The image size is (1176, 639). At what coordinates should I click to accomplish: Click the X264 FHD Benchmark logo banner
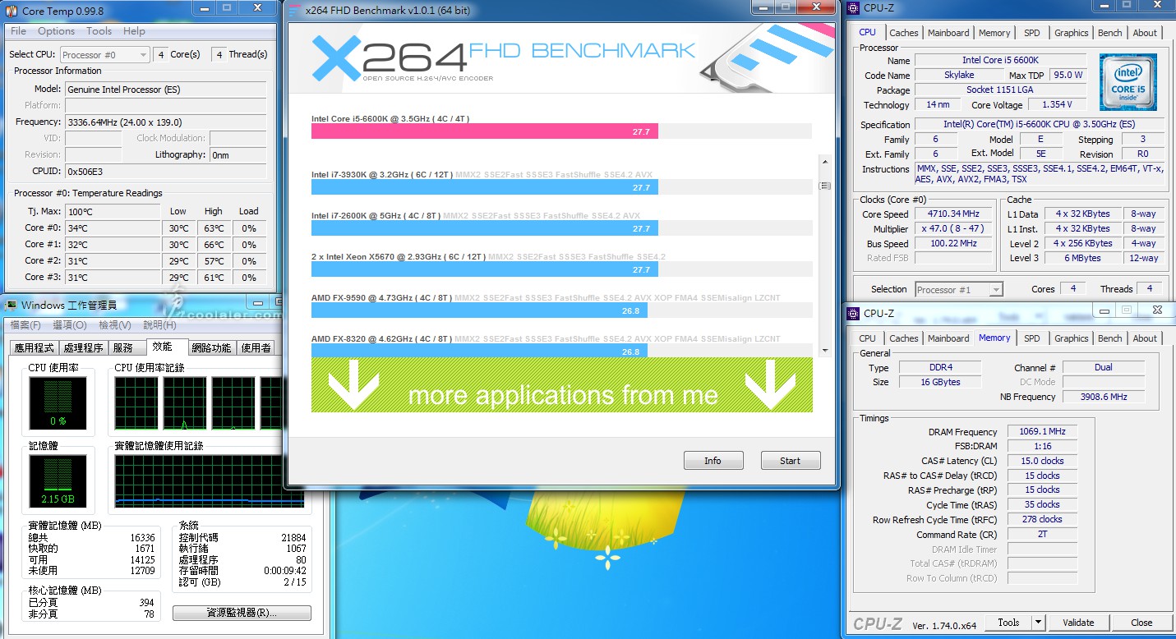click(561, 58)
